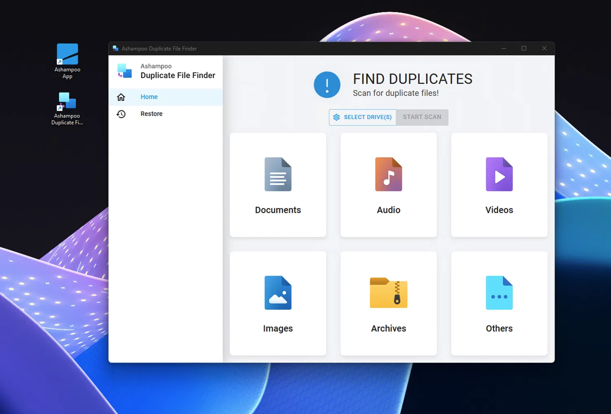Click the Images picture file icon

(278, 293)
